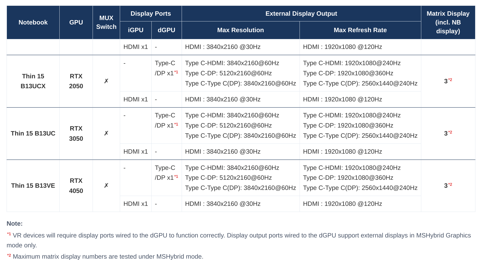Click the Max Refresh Rate subheader
This screenshot has width=482, height=260.
(x=360, y=30)
